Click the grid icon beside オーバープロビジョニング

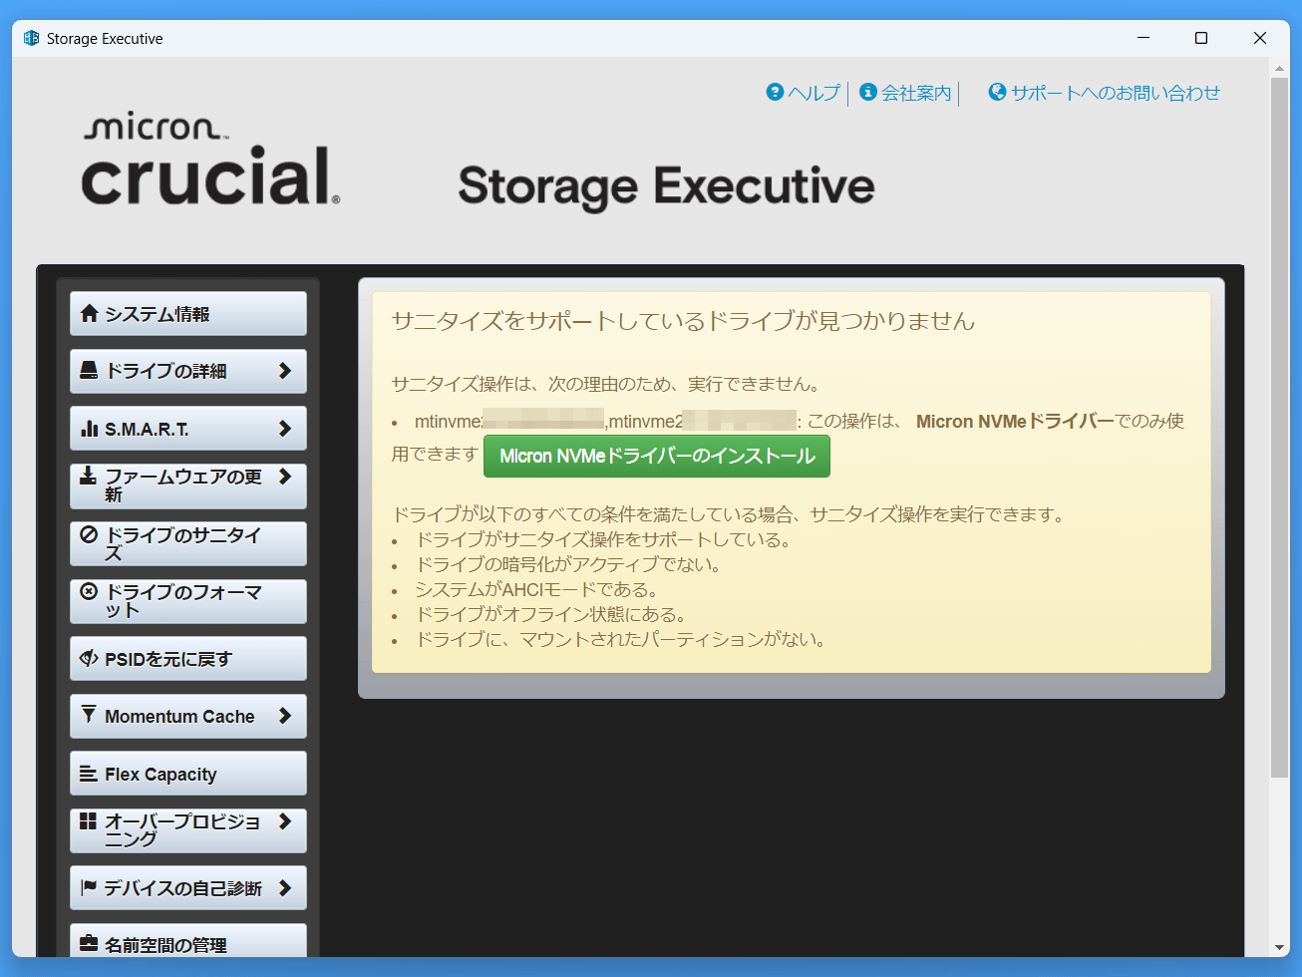tap(89, 821)
